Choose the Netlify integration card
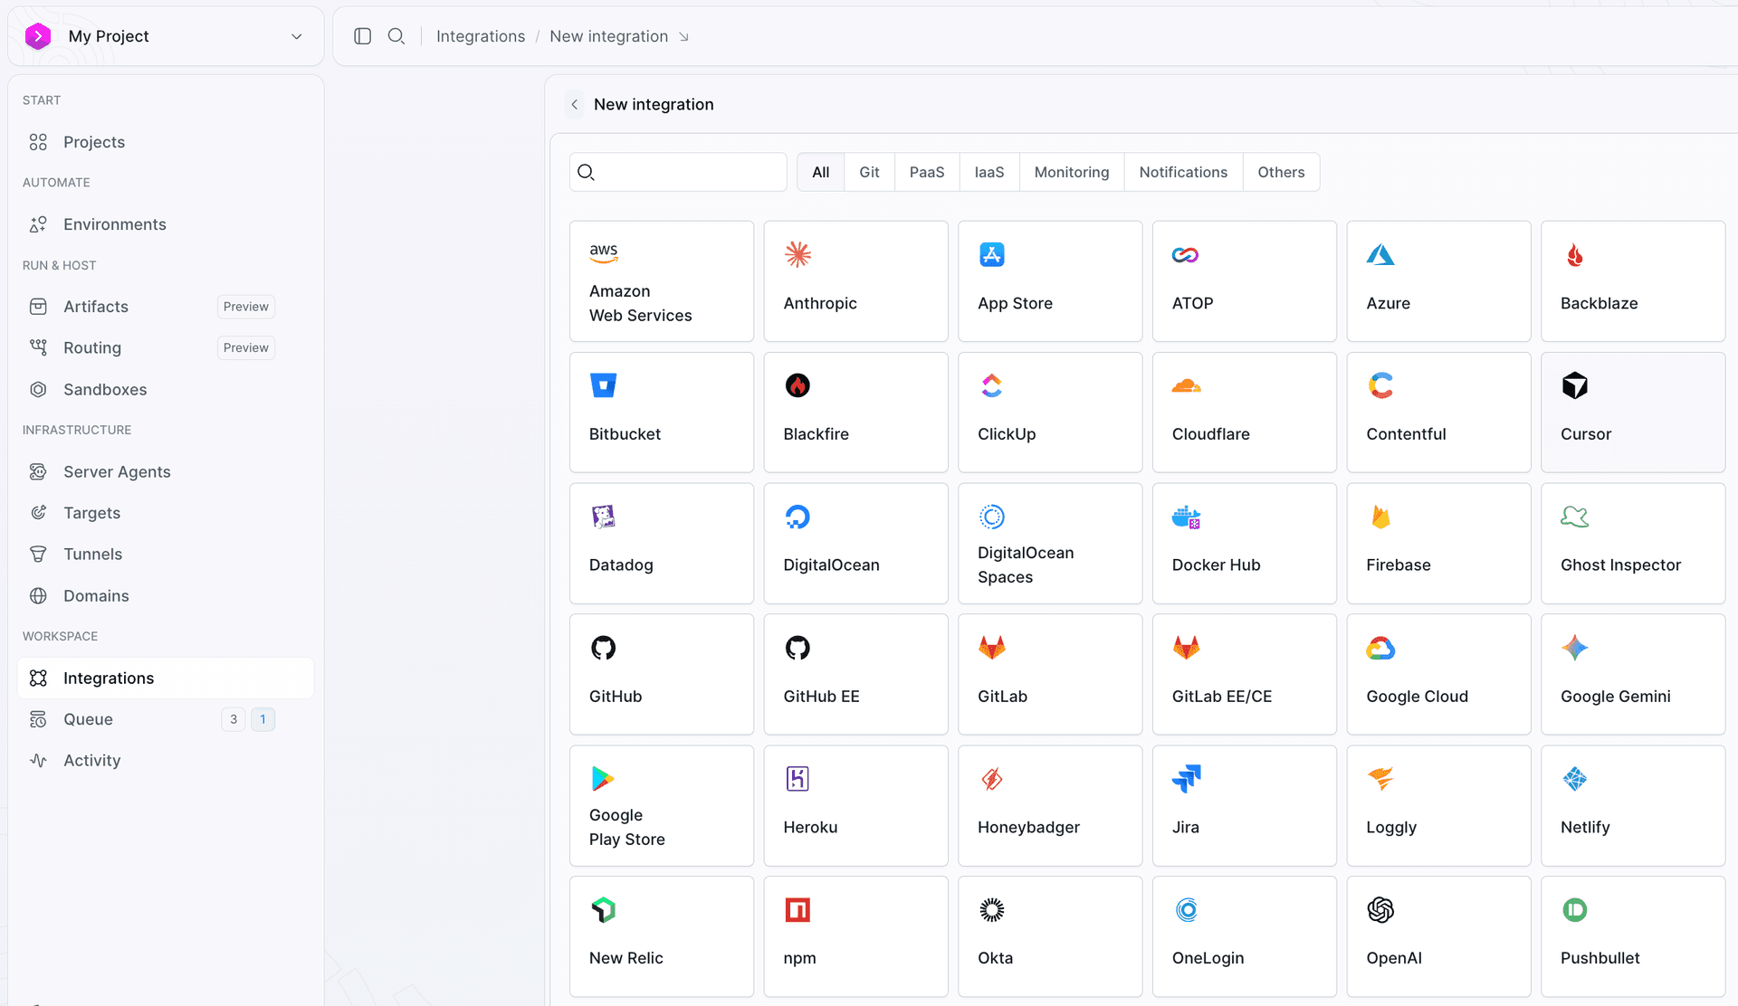 (x=1633, y=806)
